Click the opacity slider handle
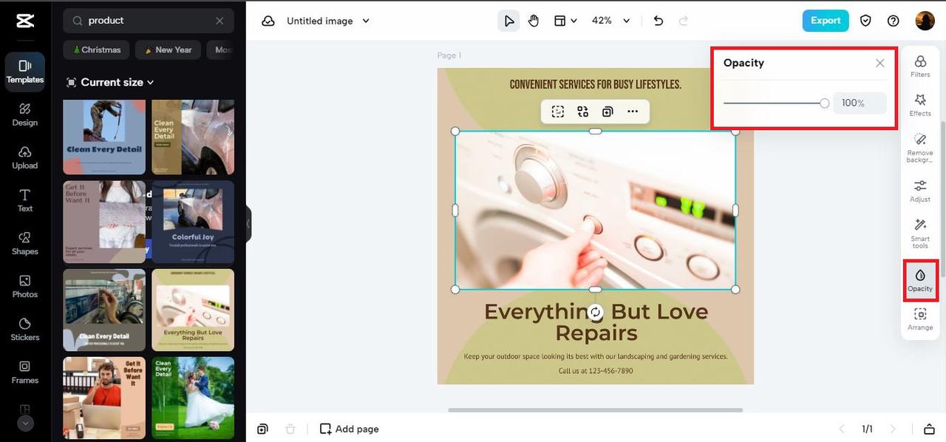946x442 pixels. (x=825, y=103)
